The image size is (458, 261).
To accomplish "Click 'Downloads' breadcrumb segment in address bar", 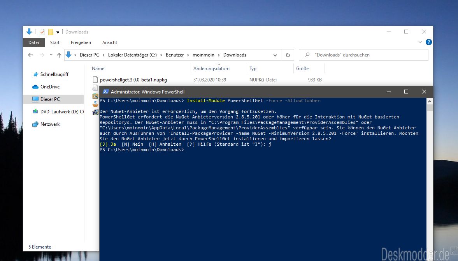I will tap(235, 55).
